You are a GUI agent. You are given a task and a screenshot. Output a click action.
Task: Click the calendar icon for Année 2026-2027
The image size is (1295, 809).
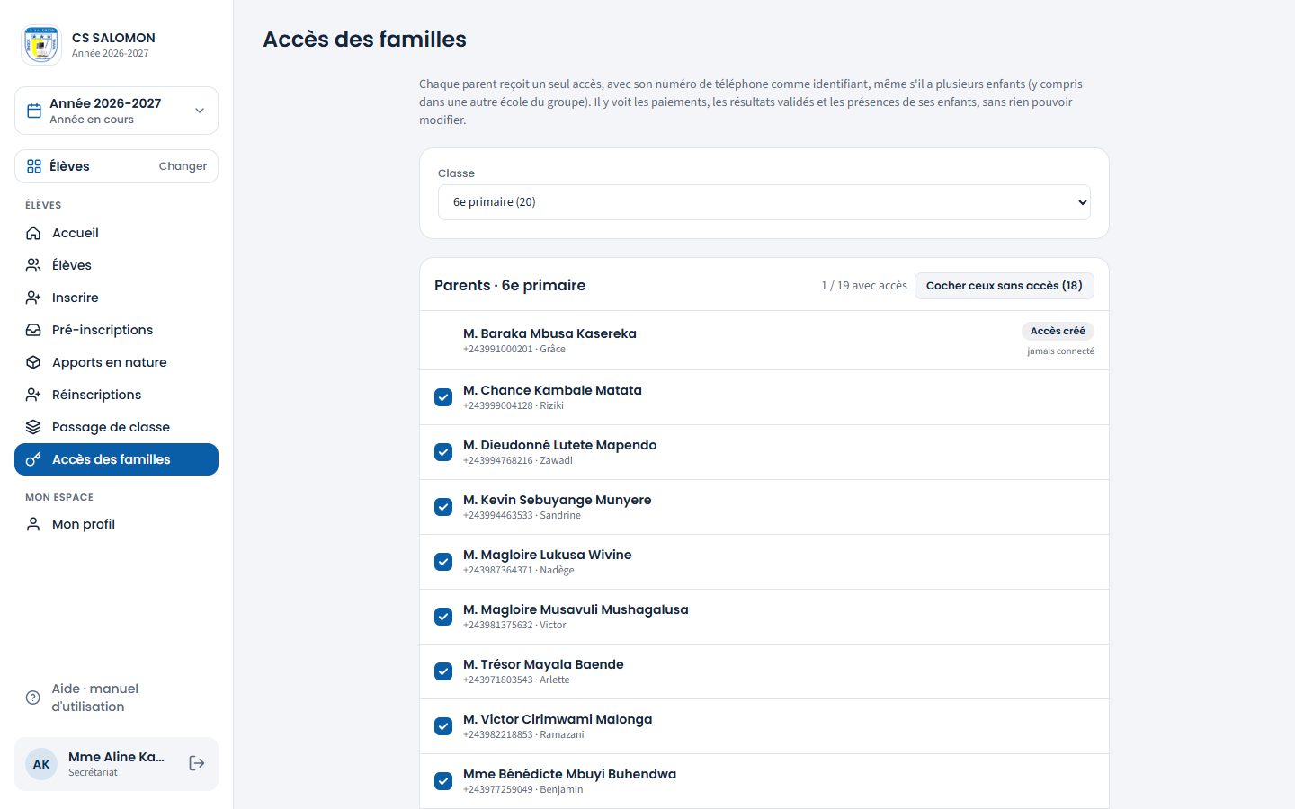[x=34, y=111]
